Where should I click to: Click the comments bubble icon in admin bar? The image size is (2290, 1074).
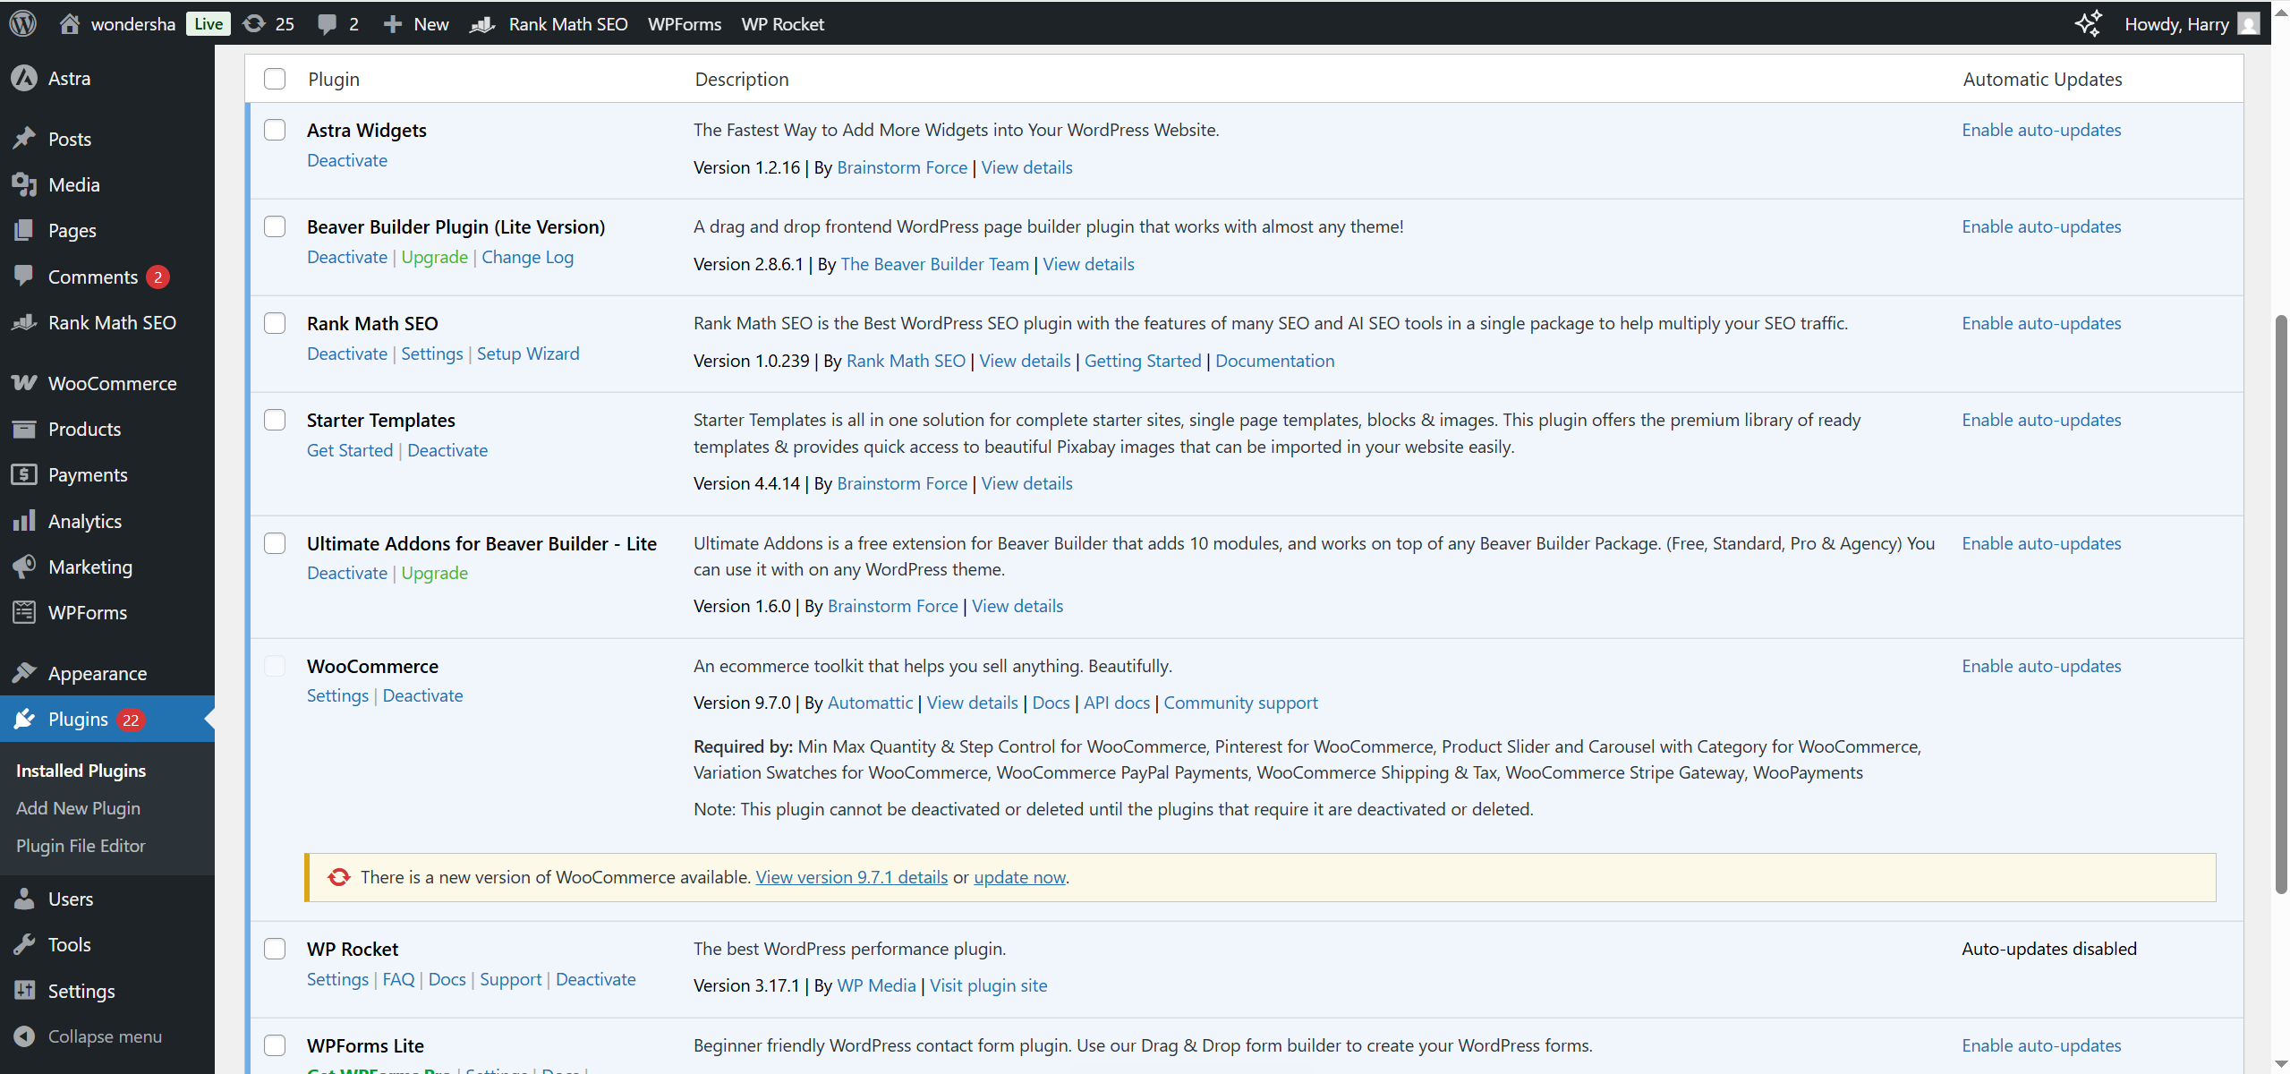point(328,23)
